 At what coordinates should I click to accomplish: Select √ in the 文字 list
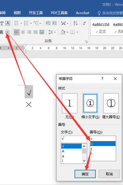71,146
